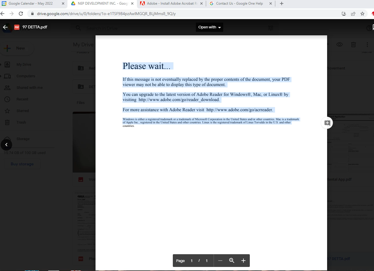Viewport: 374px width, 271px height.
Task: Open the 'Open with' dropdown
Action: click(x=210, y=27)
